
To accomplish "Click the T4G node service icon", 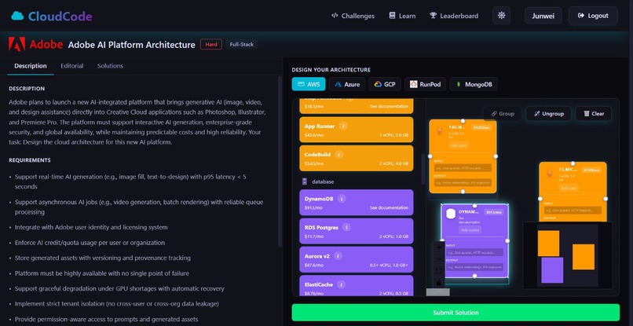I will [x=440, y=131].
